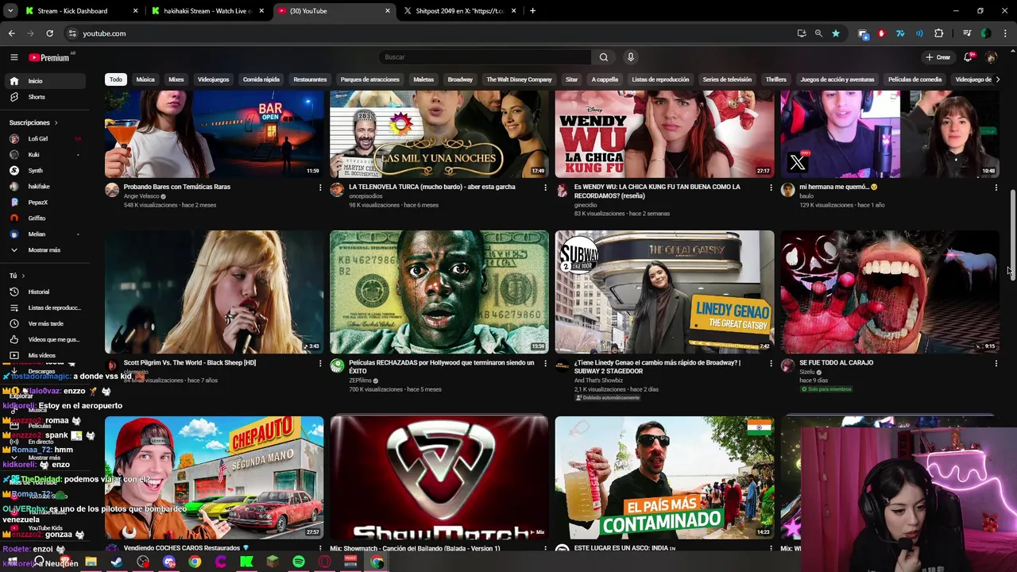The image size is (1017, 572).
Task: Open Chepauto COCHES CAROS thumbnail
Action: pyautogui.click(x=215, y=477)
